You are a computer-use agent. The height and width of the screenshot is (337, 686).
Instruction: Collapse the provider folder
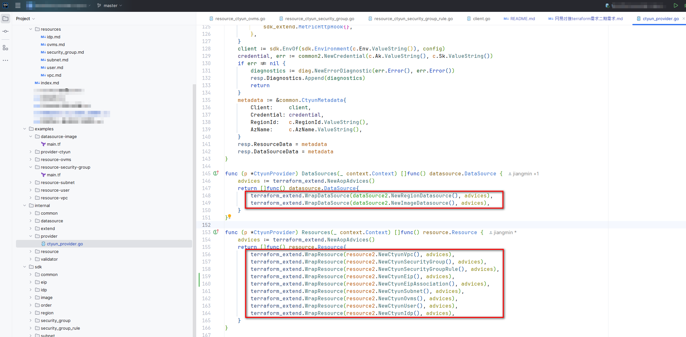(31, 236)
